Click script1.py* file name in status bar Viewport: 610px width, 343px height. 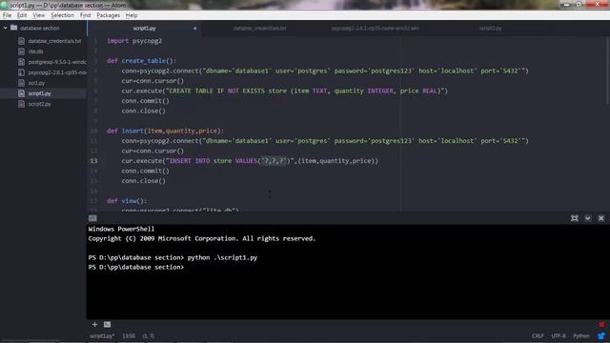[x=102, y=336]
